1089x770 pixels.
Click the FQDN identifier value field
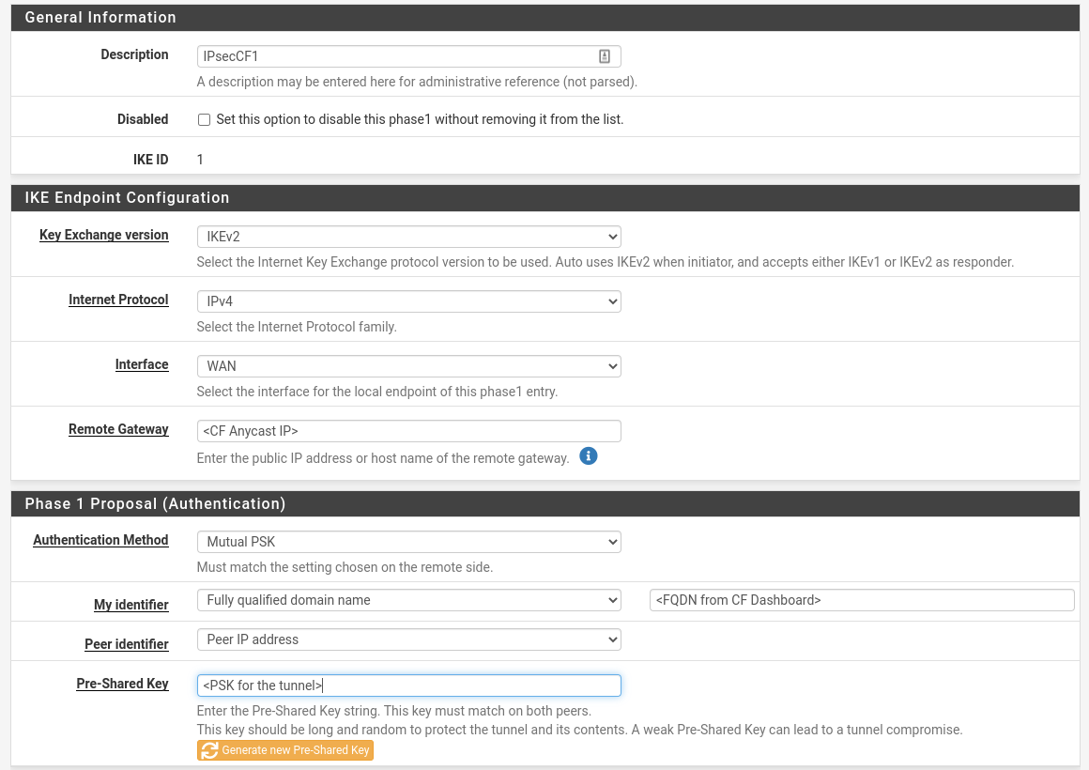point(862,600)
